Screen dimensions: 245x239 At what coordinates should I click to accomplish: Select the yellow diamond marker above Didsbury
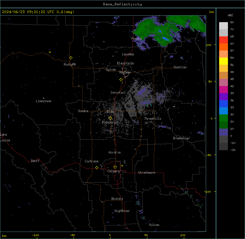(x=111, y=118)
